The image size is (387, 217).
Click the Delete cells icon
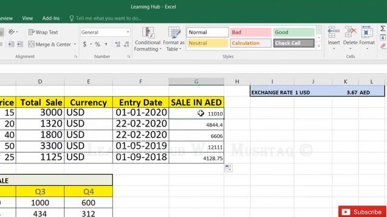[350, 32]
